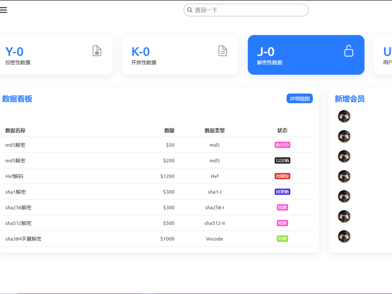Click the search magnifier icon
The height and width of the screenshot is (294, 392).
click(x=190, y=10)
